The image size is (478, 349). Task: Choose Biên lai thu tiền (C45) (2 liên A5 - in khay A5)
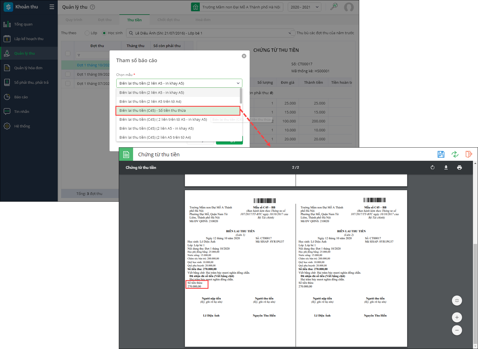pyautogui.click(x=178, y=128)
